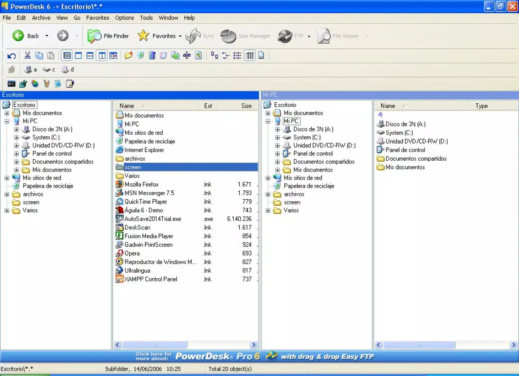
Task: Sort left file list by Name column
Action: tap(156, 106)
